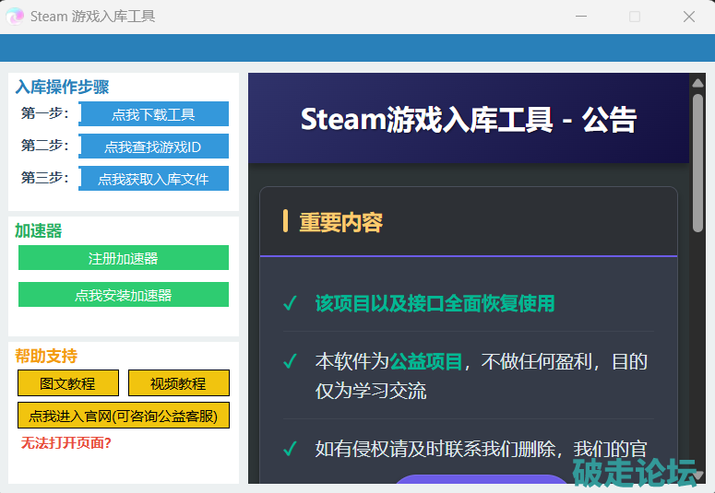715x493 pixels.
Task: Click checkmark icon beside 本软件为公益项目
Action: tap(290, 361)
